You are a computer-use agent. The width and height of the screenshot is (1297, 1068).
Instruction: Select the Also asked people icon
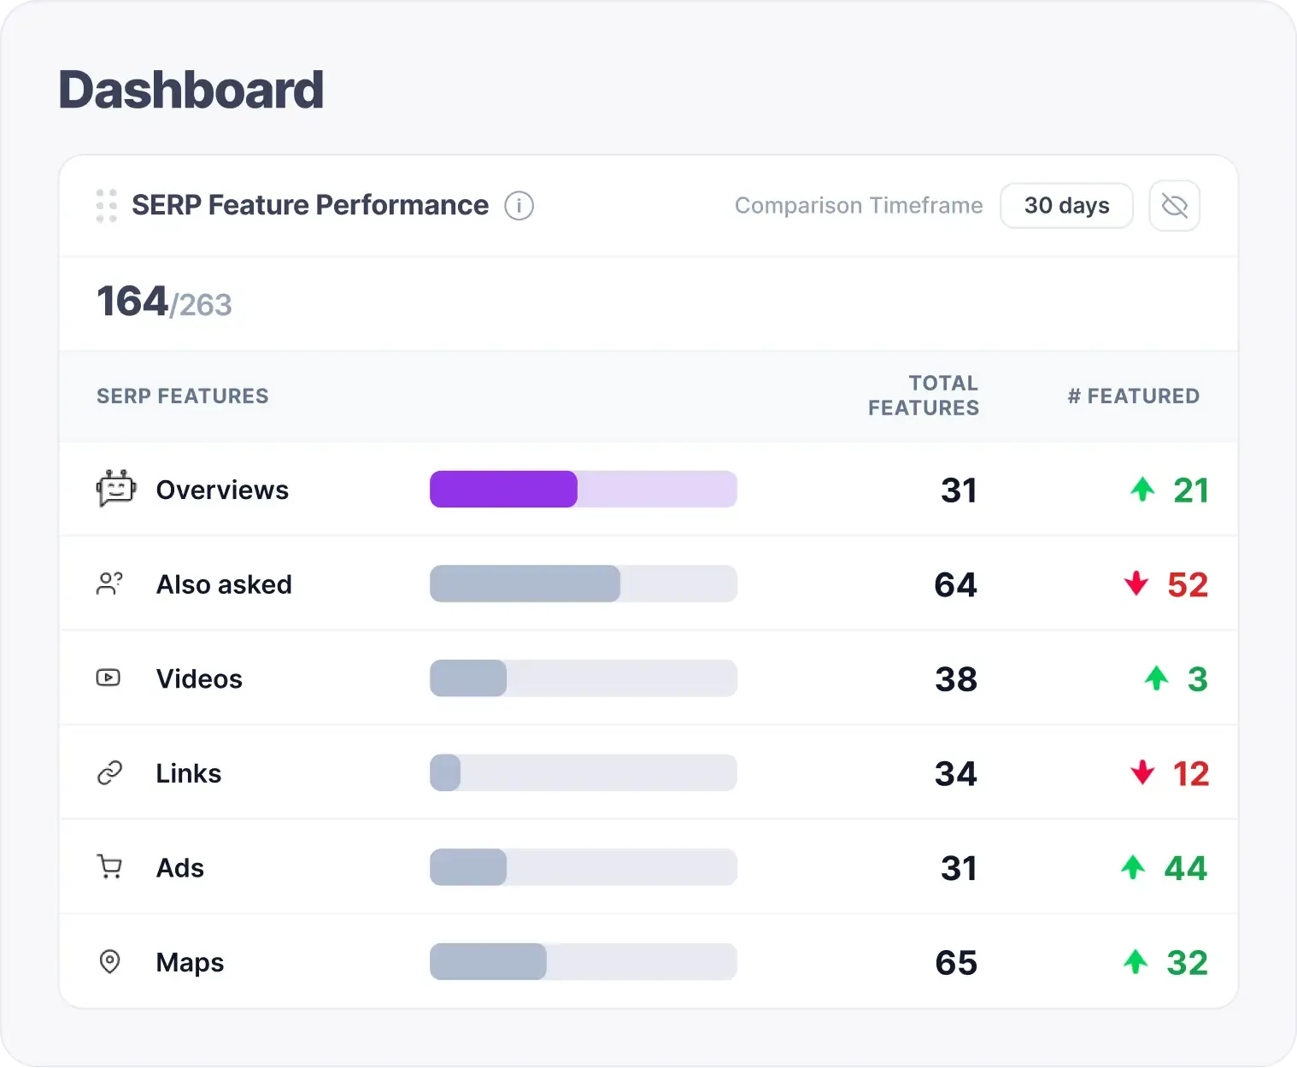coord(109,584)
